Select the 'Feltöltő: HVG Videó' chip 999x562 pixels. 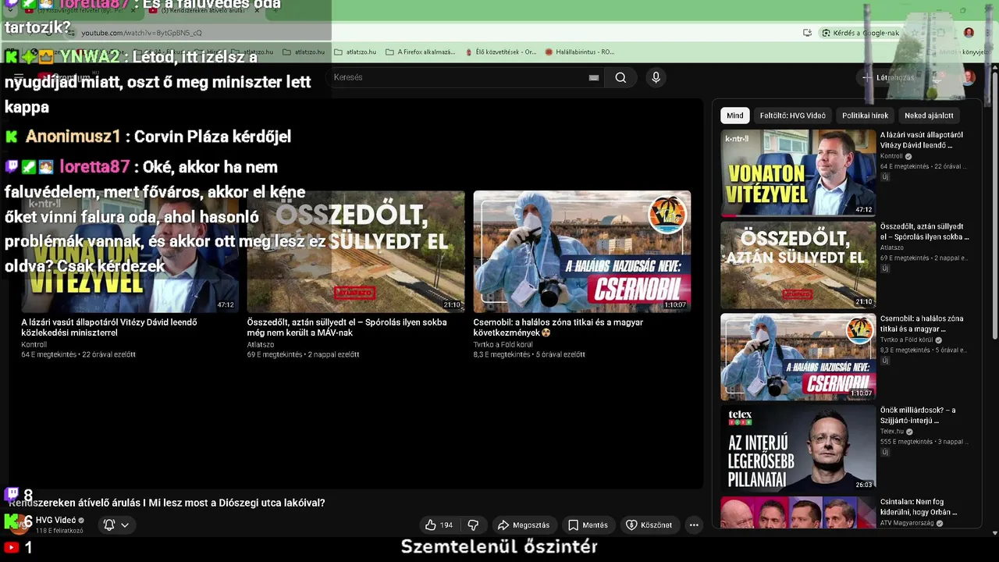coord(792,116)
